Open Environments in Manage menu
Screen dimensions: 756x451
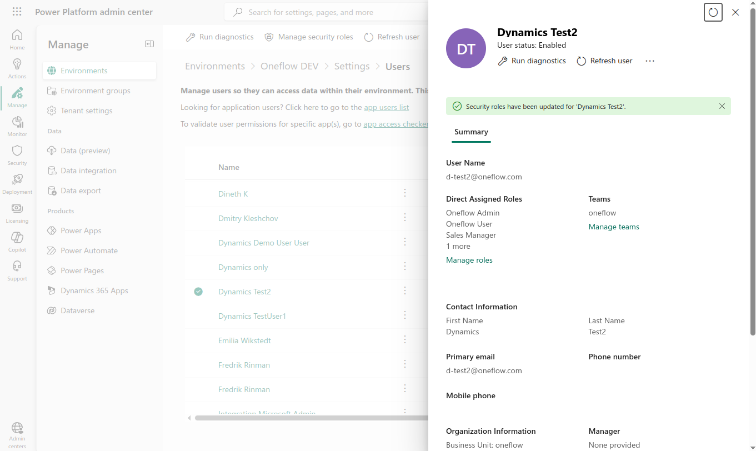[99, 71]
